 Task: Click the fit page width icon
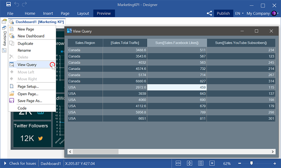tap(179, 163)
